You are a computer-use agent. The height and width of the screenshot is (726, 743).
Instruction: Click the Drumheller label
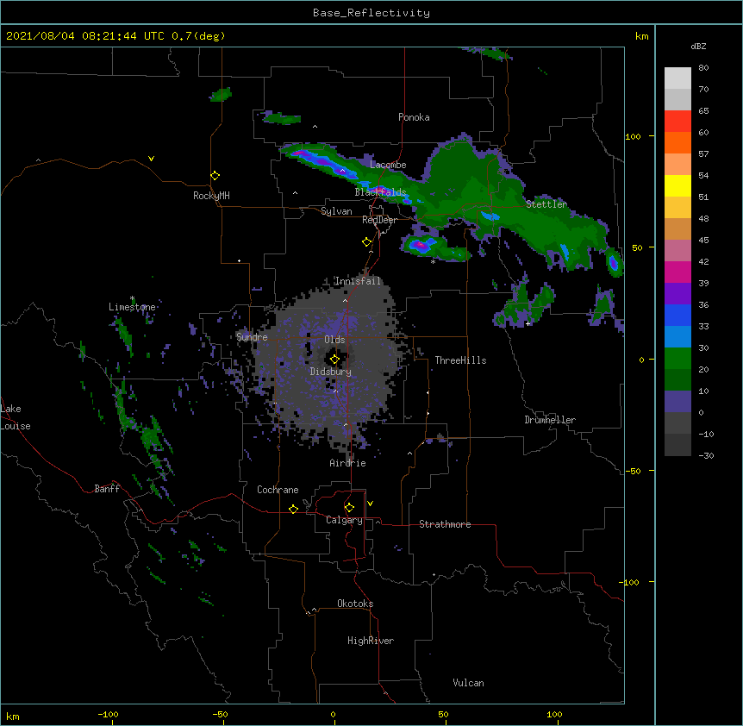coord(550,420)
